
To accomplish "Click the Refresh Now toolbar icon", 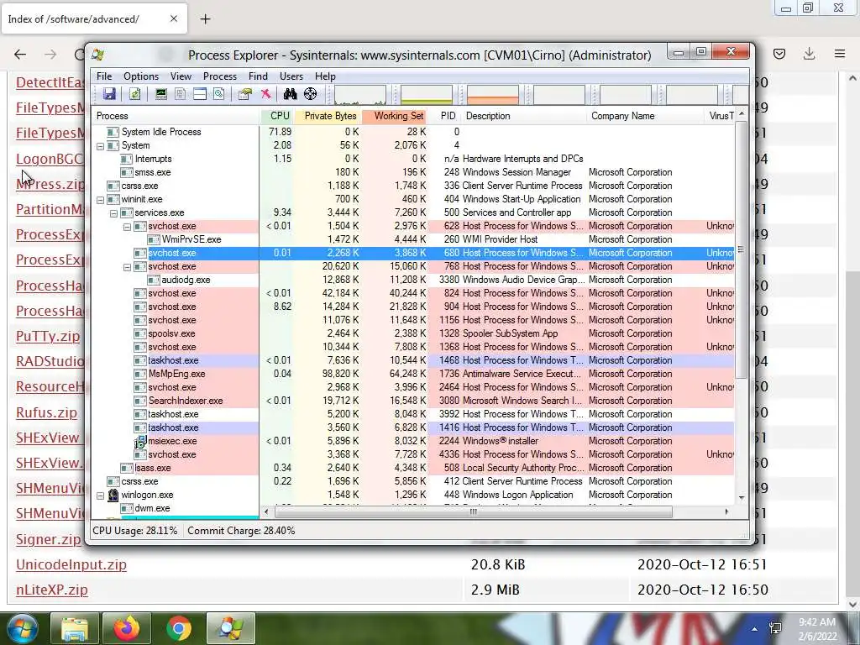I will point(134,94).
